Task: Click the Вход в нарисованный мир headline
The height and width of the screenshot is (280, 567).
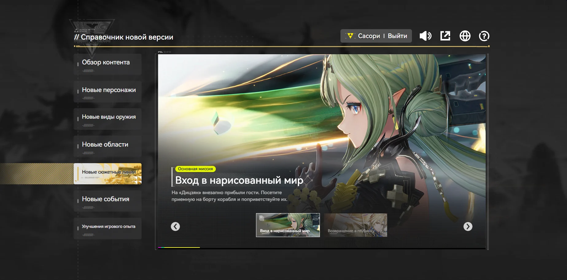Action: 239,180
